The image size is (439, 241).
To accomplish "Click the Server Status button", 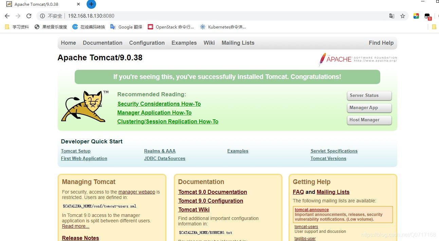I will click(x=369, y=96).
